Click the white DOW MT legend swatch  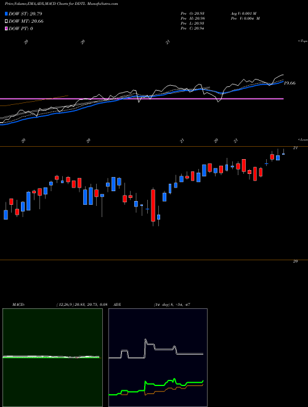[x=7, y=22]
